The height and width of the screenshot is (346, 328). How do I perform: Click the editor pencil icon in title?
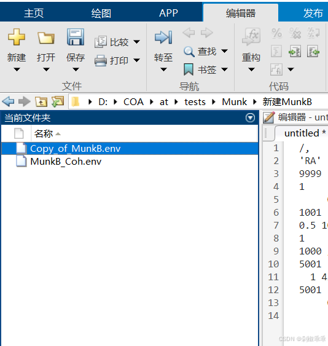269,117
